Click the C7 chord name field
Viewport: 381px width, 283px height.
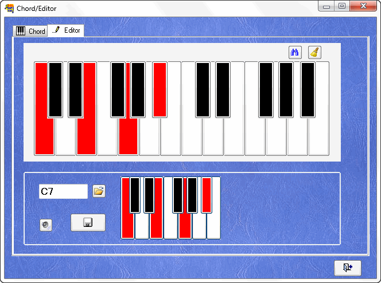pyautogui.click(x=63, y=191)
